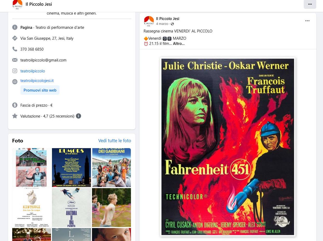The image size is (323, 241).
Task: Click the globe icon next to website link
Action: pos(15,82)
